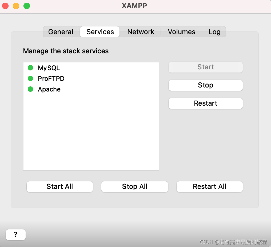
Task: Click Restart All services
Action: pyautogui.click(x=209, y=186)
